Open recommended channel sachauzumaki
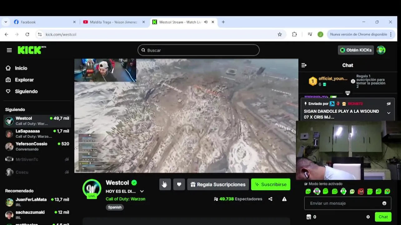Viewport: 401px width, 225px height. coord(37,215)
